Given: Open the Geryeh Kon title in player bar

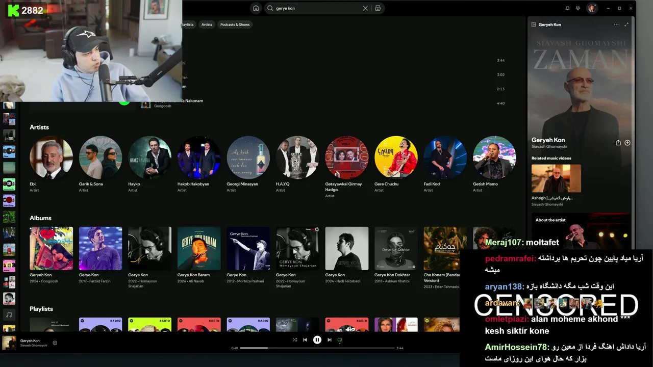Looking at the screenshot, I should pyautogui.click(x=30, y=340).
